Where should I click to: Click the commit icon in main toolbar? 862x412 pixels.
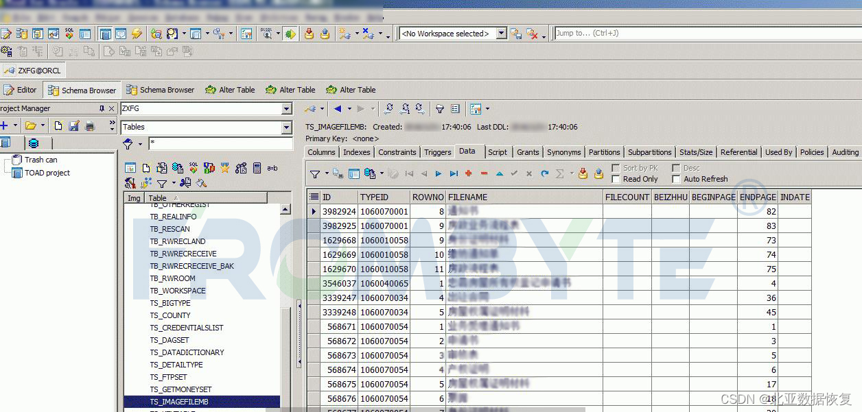coord(309,33)
